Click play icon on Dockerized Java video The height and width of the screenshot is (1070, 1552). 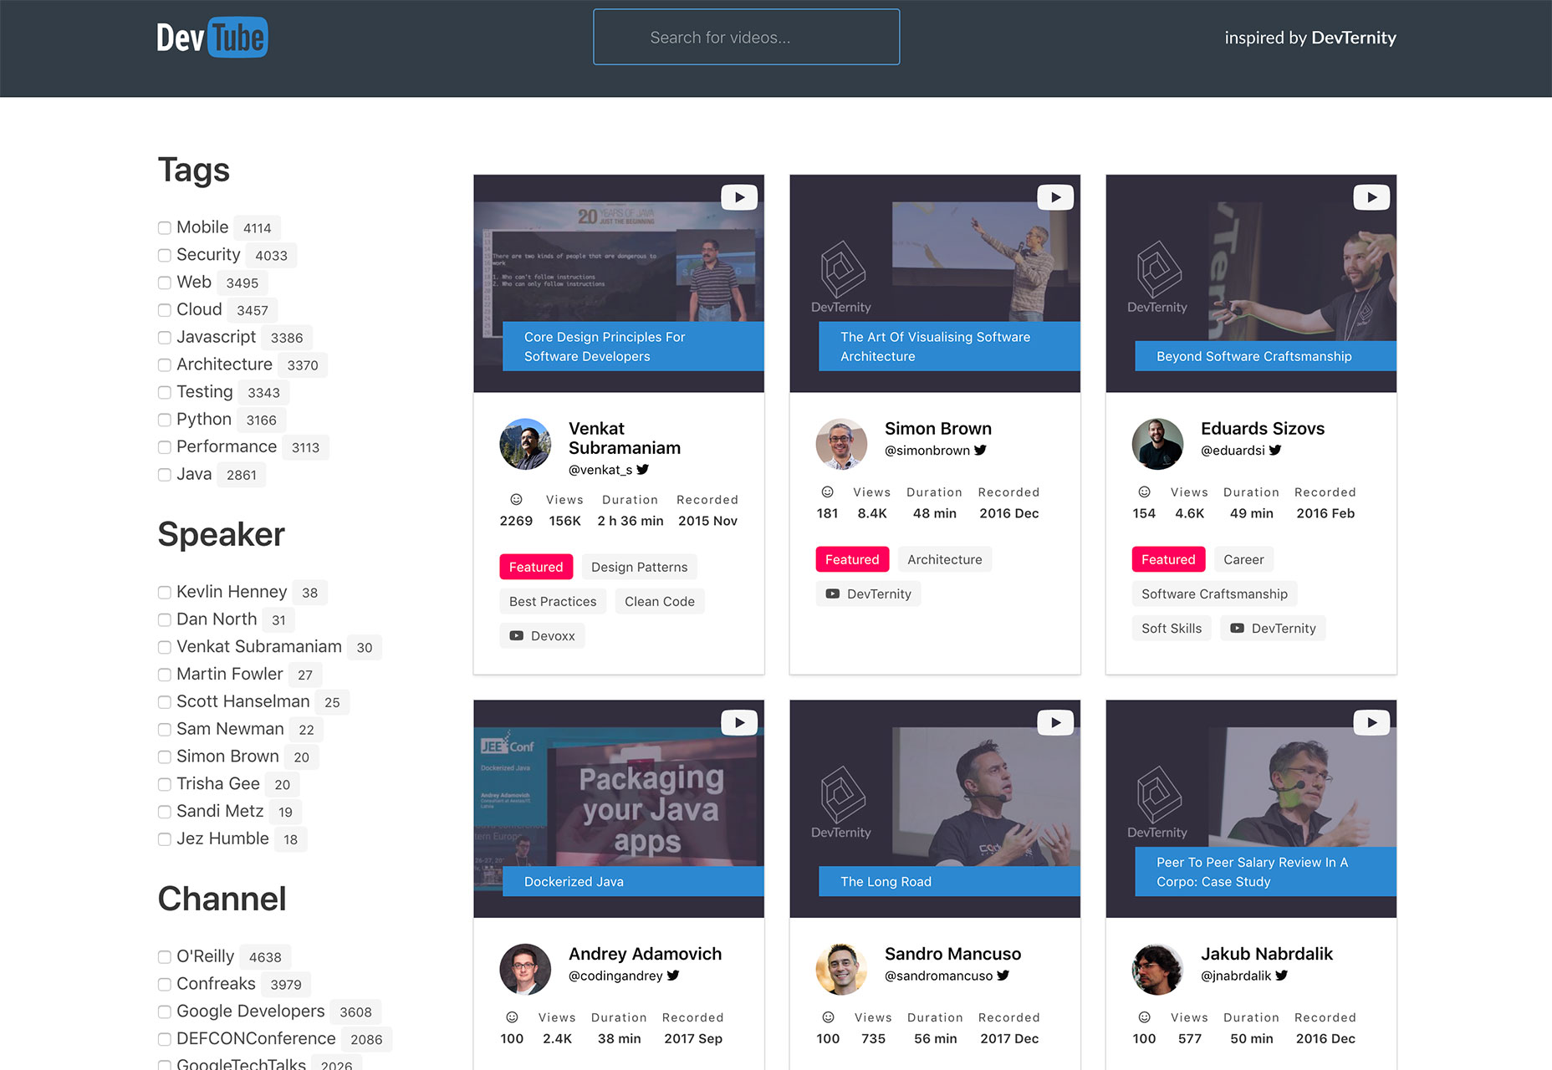739,722
